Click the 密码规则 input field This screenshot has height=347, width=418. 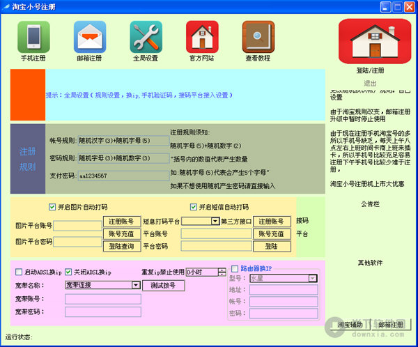123,158
